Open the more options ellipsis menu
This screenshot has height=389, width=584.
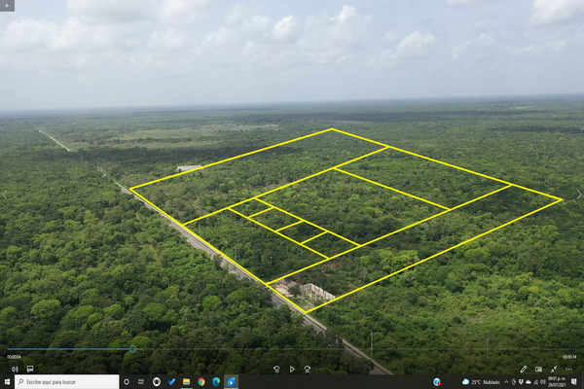[x=569, y=369]
